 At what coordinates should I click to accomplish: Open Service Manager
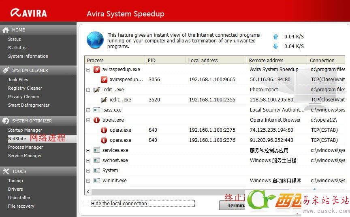25,156
